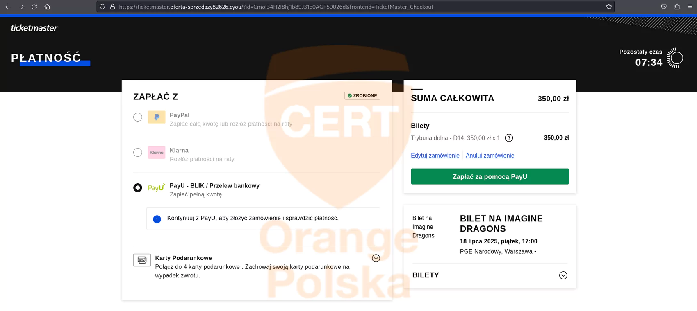Click the PayPal logo icon
The height and width of the screenshot is (311, 697).
[157, 117]
